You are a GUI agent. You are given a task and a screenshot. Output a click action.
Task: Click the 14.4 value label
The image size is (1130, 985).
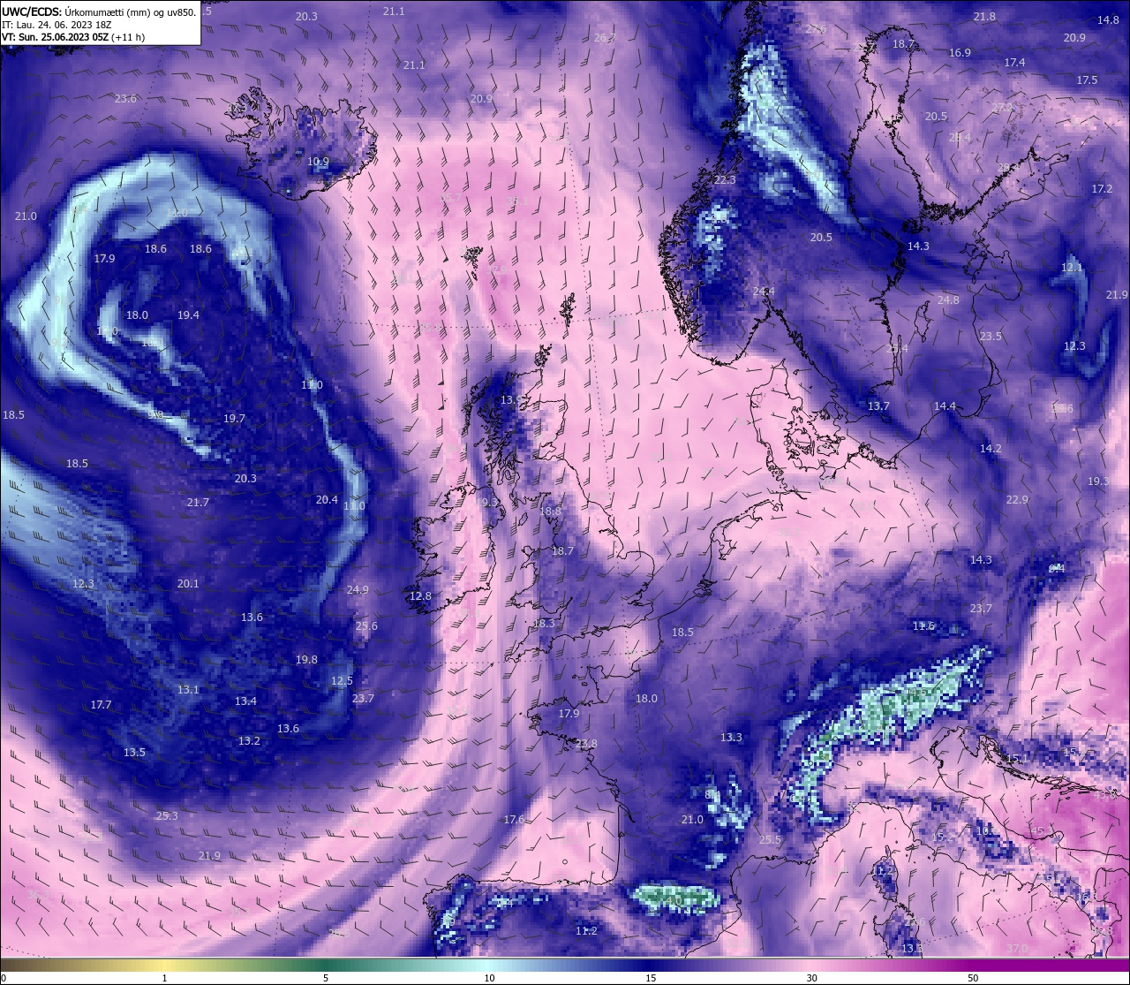[x=945, y=406]
